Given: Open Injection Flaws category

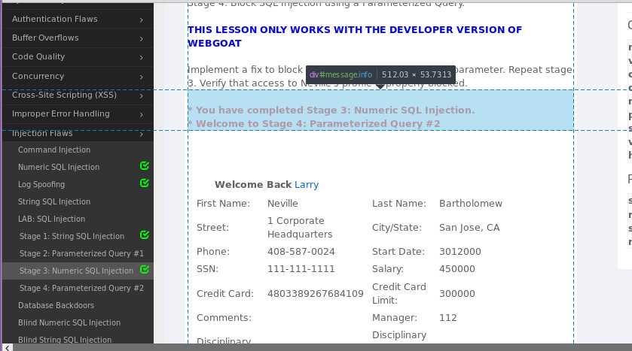Looking at the screenshot, I should 78,133.
